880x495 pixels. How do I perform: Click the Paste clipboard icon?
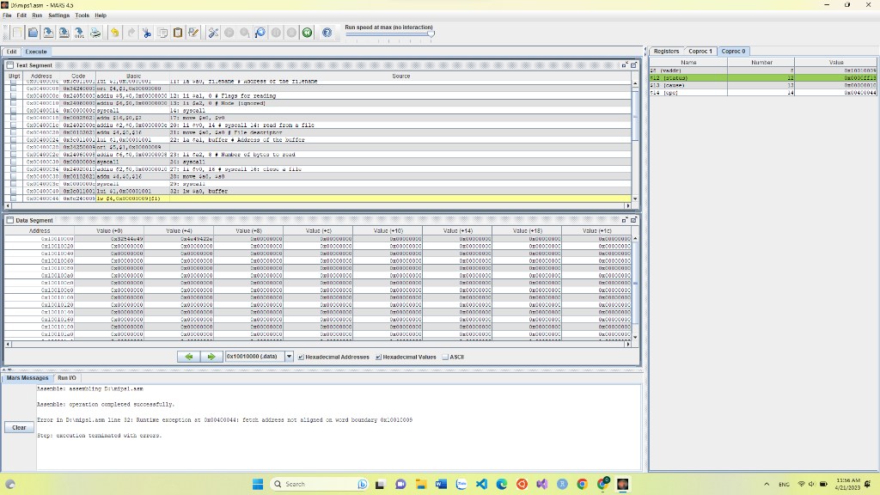pos(176,33)
